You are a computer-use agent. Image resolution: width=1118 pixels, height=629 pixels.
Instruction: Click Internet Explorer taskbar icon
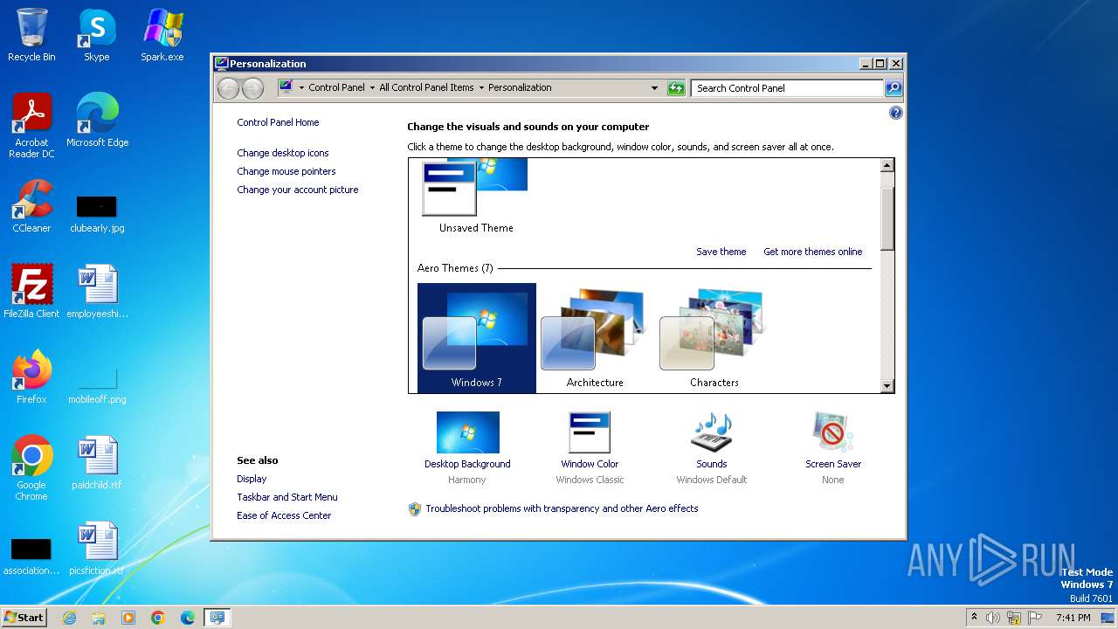pyautogui.click(x=69, y=618)
